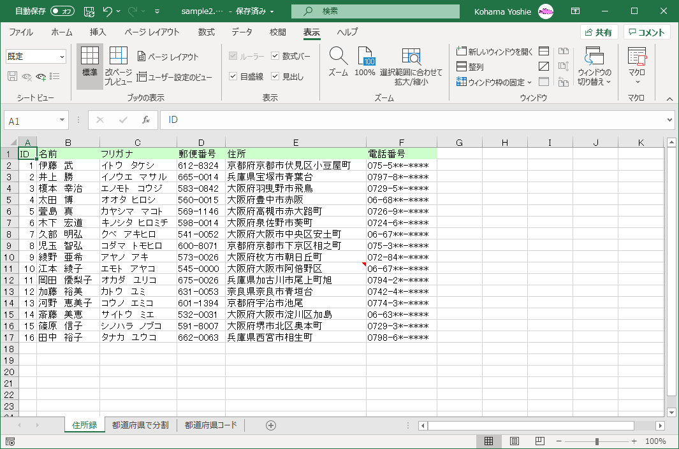
Task: Open the マクロ macros button
Action: coord(637,66)
